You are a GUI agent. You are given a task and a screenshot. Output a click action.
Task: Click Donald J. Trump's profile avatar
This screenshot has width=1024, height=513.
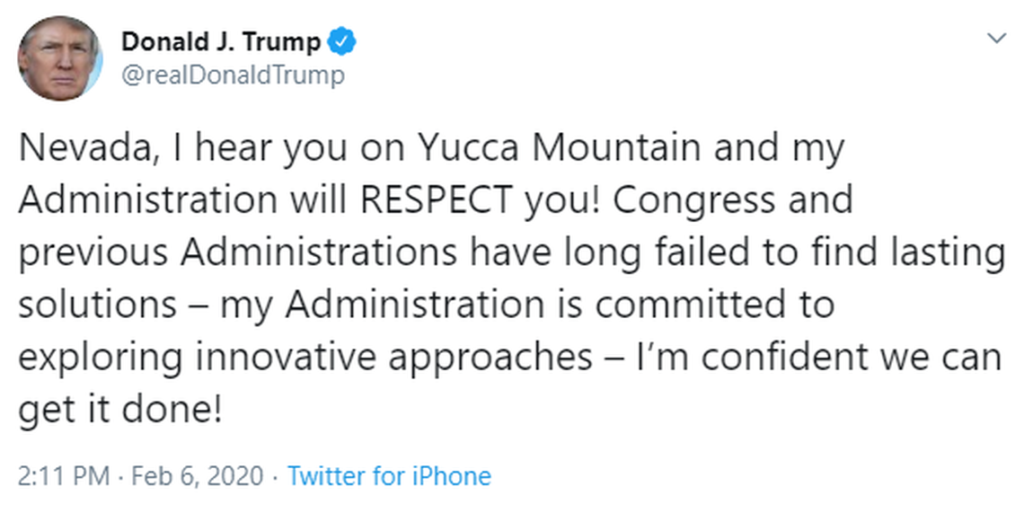click(59, 57)
